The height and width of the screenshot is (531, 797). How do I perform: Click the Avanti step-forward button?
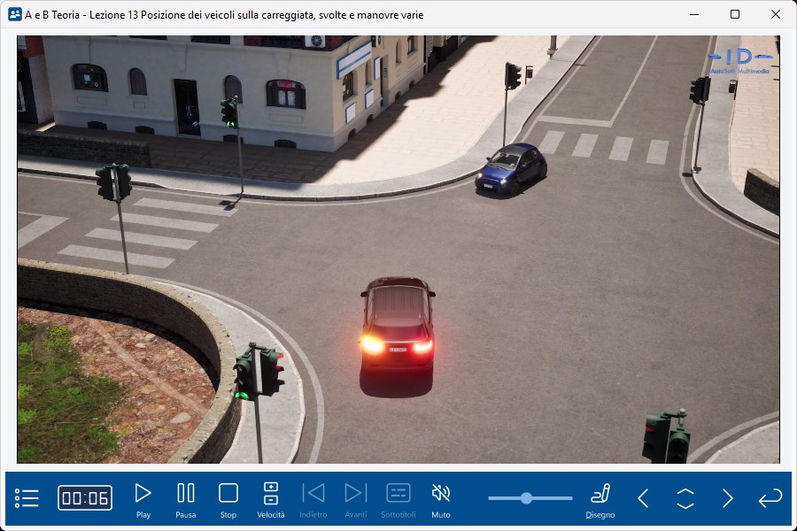[355, 499]
